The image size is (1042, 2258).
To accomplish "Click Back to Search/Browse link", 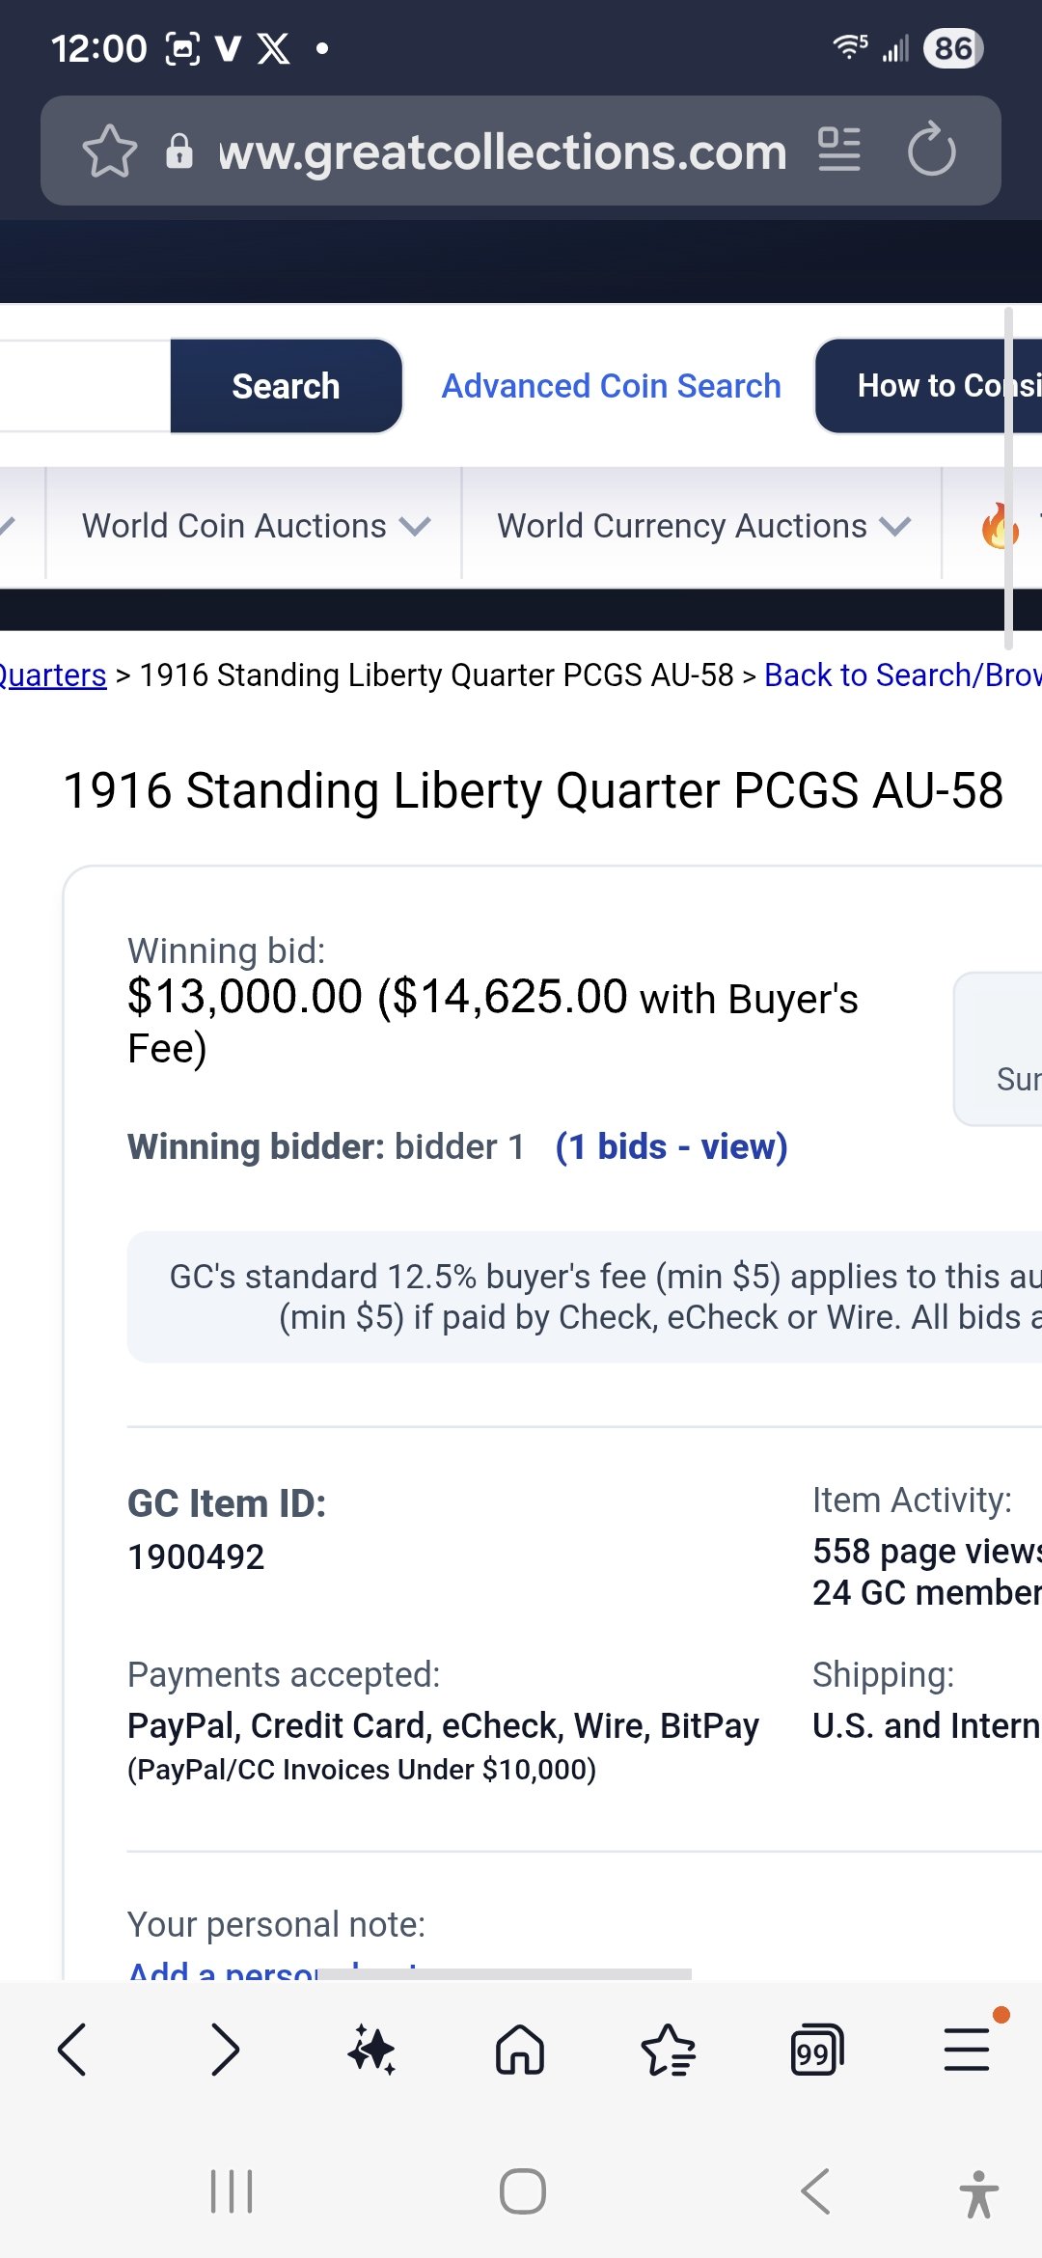I will (x=902, y=675).
